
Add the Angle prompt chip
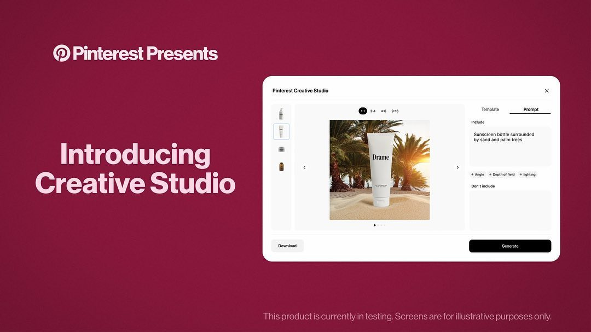[x=478, y=174]
